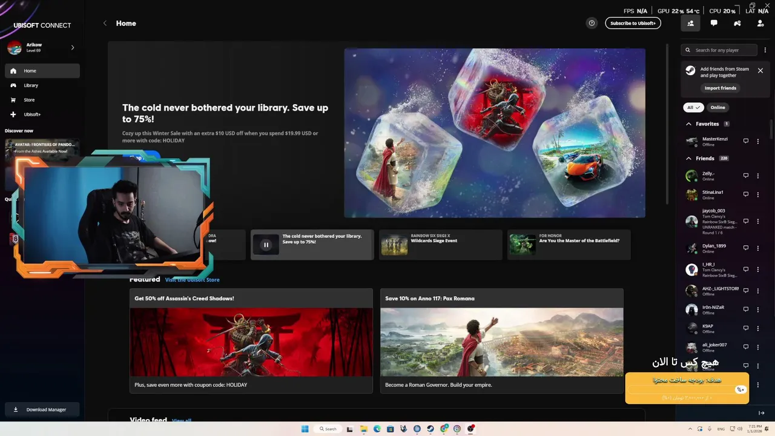The image size is (775, 436).
Task: Open the Windows Start menu
Action: point(305,429)
